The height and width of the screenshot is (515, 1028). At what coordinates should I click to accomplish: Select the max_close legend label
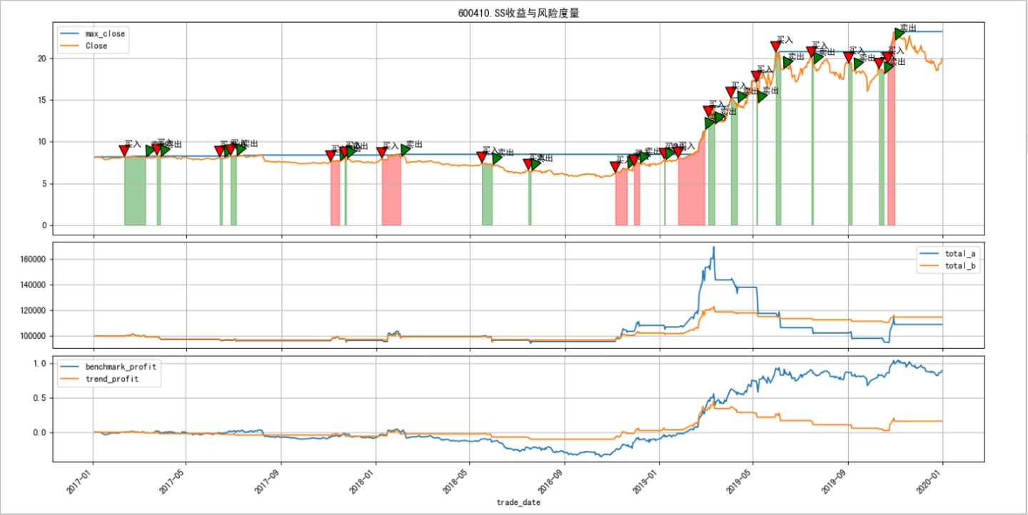click(105, 34)
